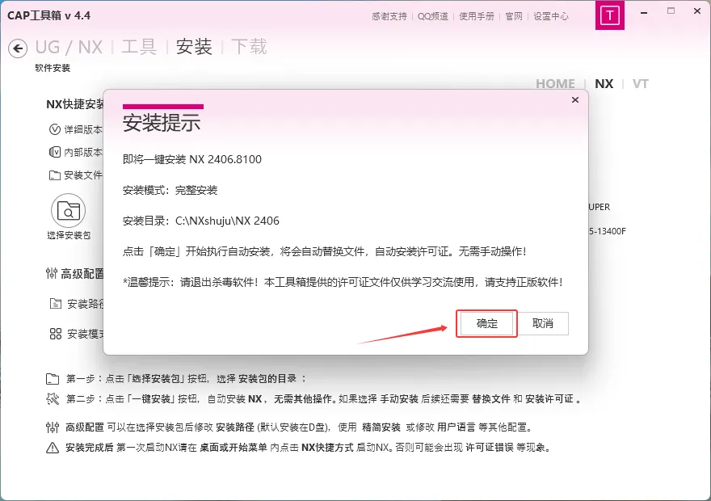The height and width of the screenshot is (501, 711).
Task: Click the bottom 高级配置 sliders icon
Action: click(x=53, y=427)
